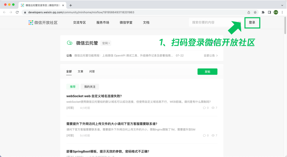
Task: Click the views eye icon on 需要提升下外网 post
Action: 213,136
